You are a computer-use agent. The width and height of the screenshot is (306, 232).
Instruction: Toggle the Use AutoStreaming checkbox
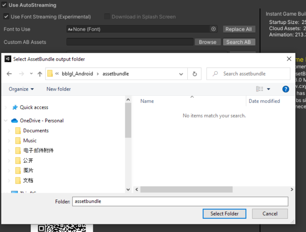[4, 5]
